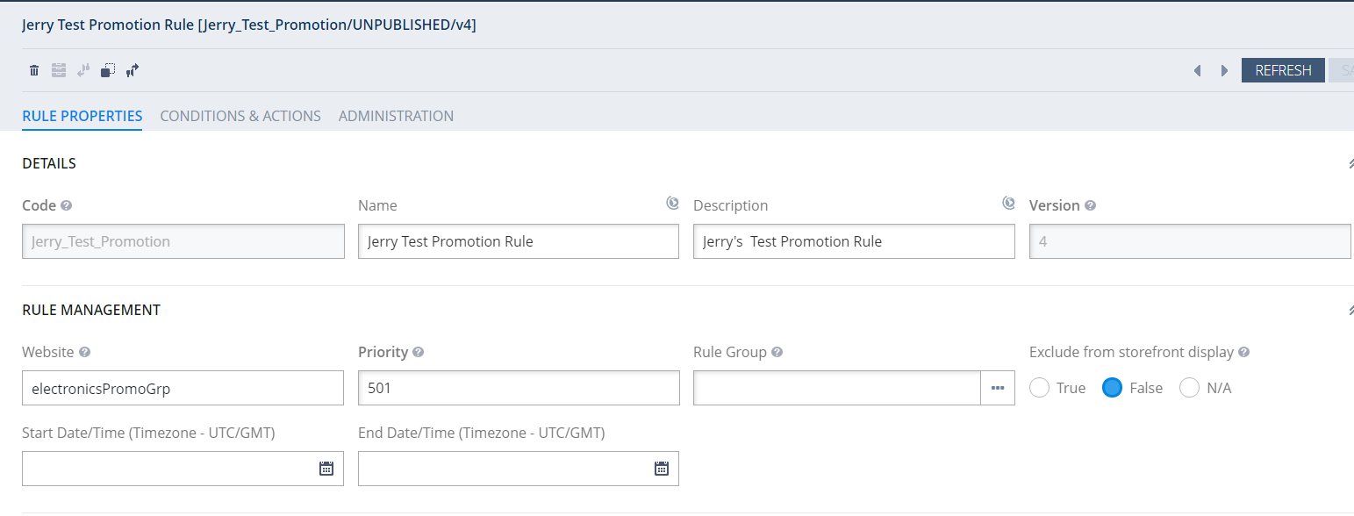Collapse the Details section
This screenshot has width=1354, height=516.
click(x=1350, y=163)
